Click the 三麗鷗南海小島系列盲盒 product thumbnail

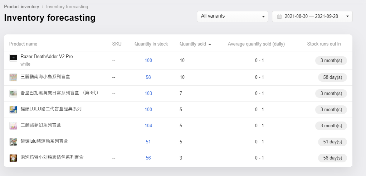click(x=13, y=77)
